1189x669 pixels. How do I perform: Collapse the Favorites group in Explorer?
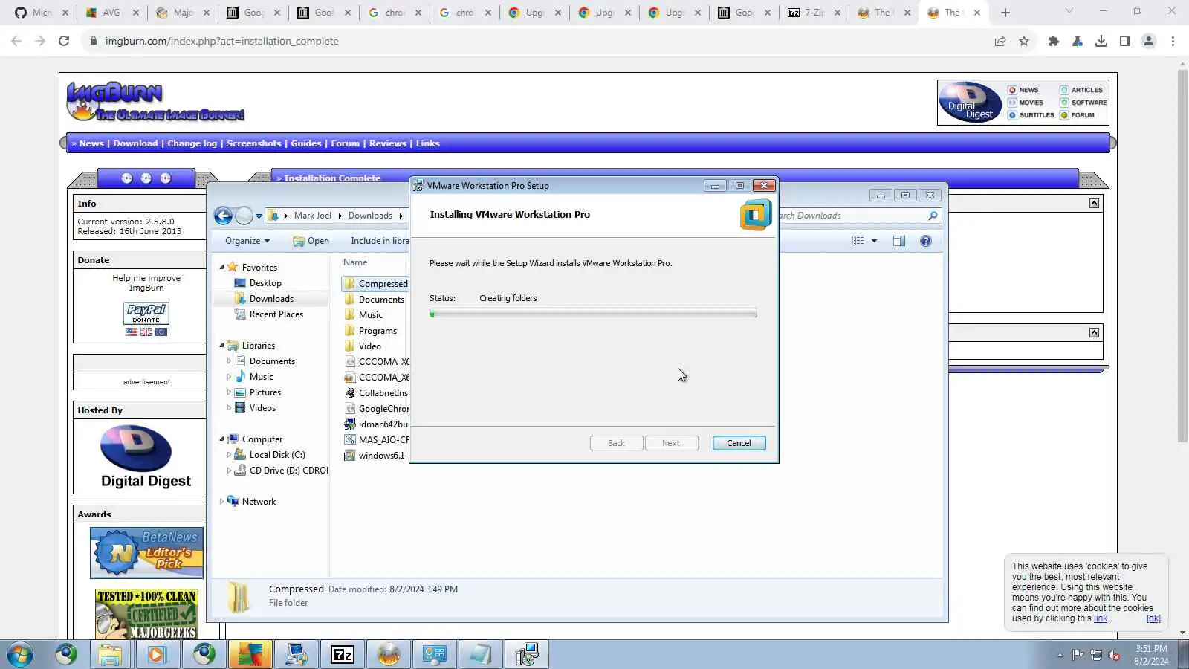(x=221, y=268)
